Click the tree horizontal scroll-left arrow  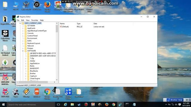(x=17, y=82)
